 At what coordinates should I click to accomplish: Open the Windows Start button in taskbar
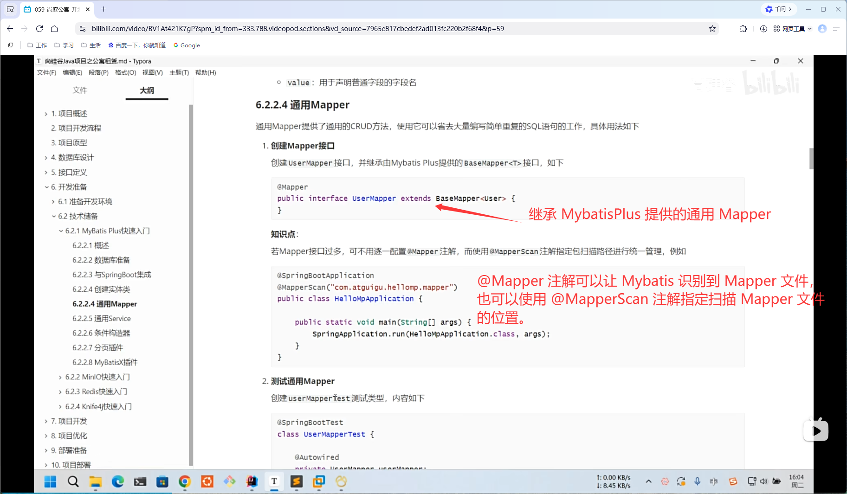50,481
